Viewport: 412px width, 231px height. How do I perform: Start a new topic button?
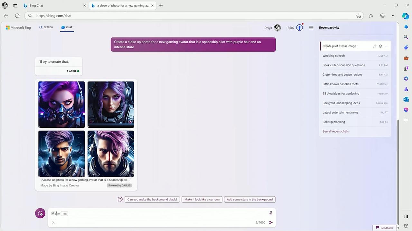coord(40,213)
